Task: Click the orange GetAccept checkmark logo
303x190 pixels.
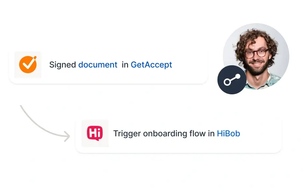Action: (28, 65)
